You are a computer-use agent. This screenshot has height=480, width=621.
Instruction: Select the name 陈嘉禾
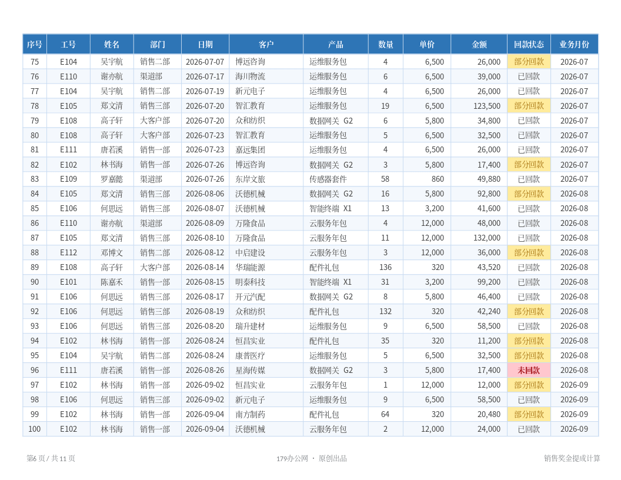click(112, 282)
